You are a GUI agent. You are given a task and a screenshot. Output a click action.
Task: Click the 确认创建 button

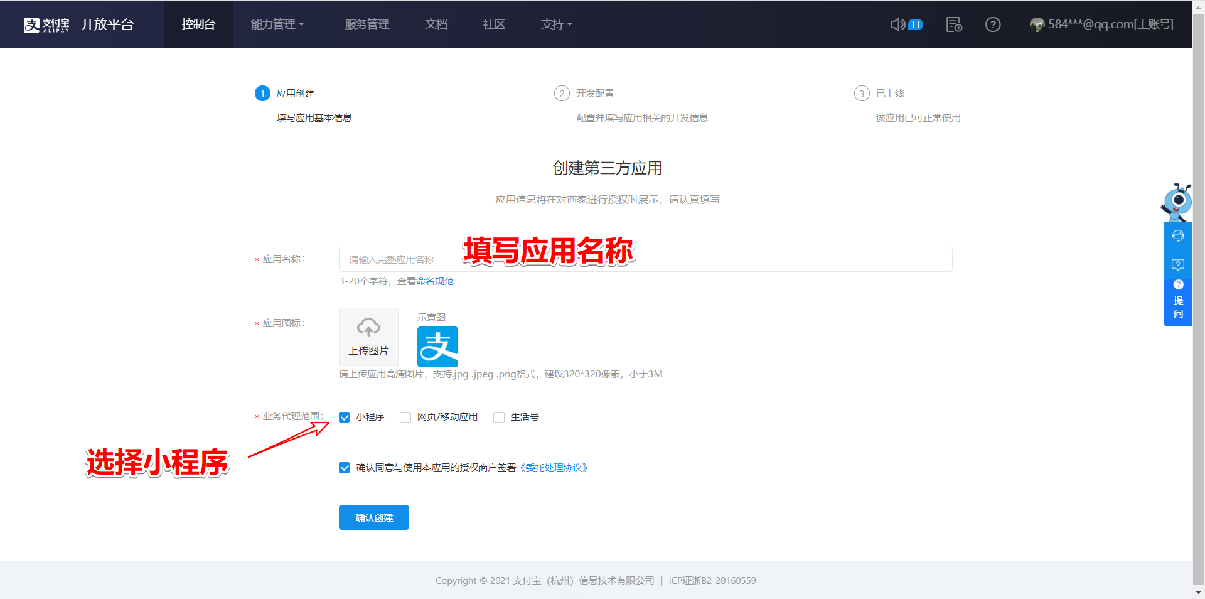pyautogui.click(x=374, y=517)
